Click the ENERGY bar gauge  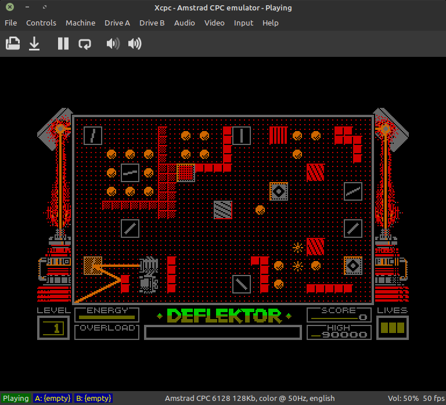point(107,314)
